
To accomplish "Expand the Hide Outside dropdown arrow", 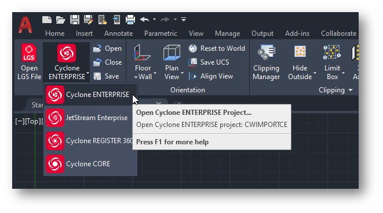I will tap(315, 73).
